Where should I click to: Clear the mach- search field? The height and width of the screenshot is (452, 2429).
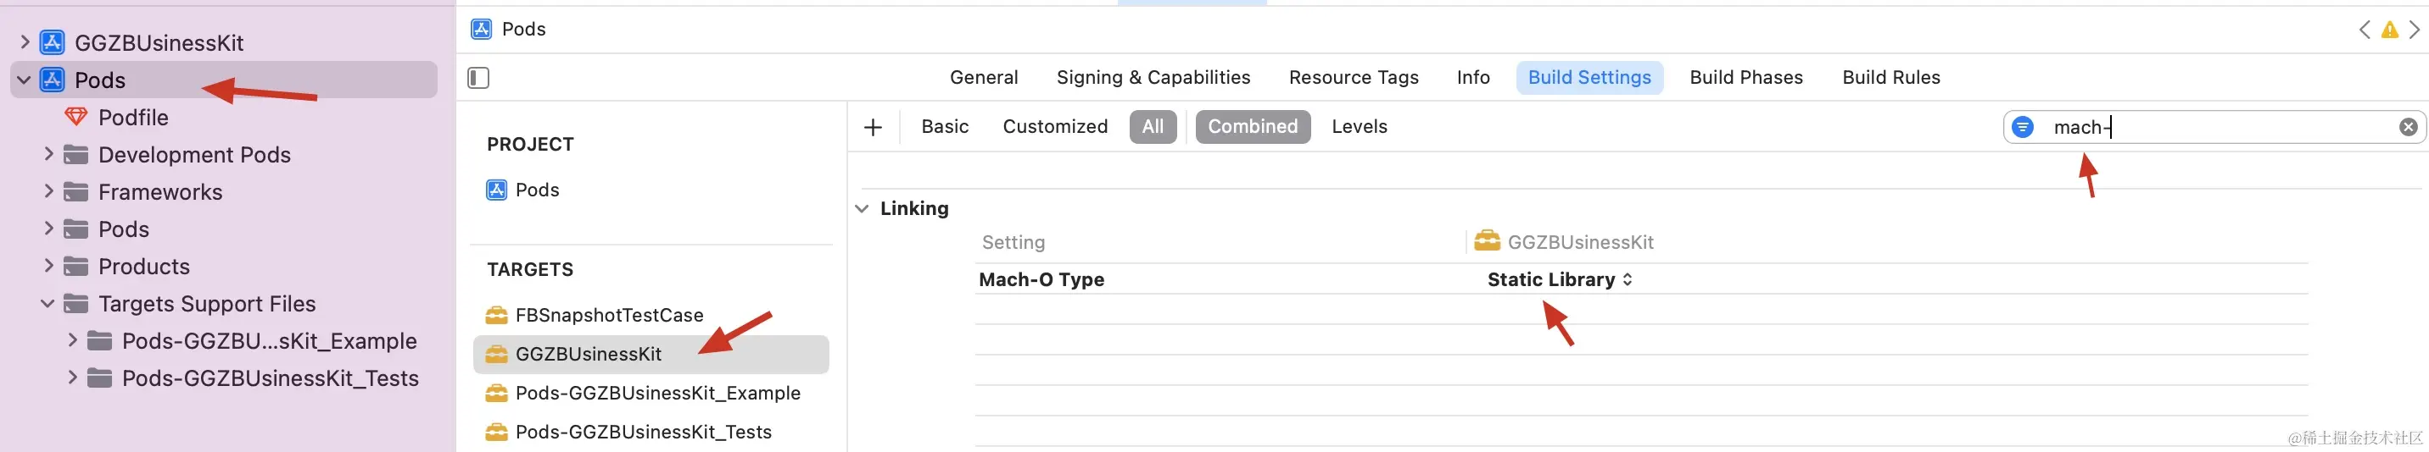(2409, 127)
